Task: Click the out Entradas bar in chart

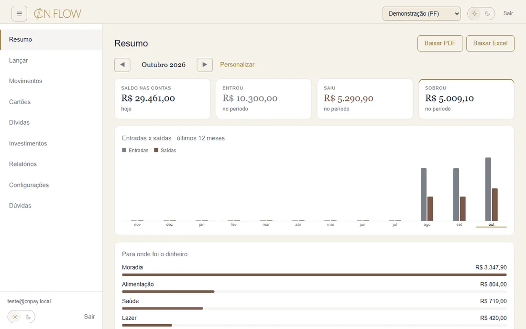Action: [488, 189]
